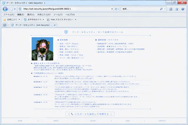Open the tab list dropdown arrow
Image resolution: width=188 pixels, height=125 pixels.
(x=8, y=25)
